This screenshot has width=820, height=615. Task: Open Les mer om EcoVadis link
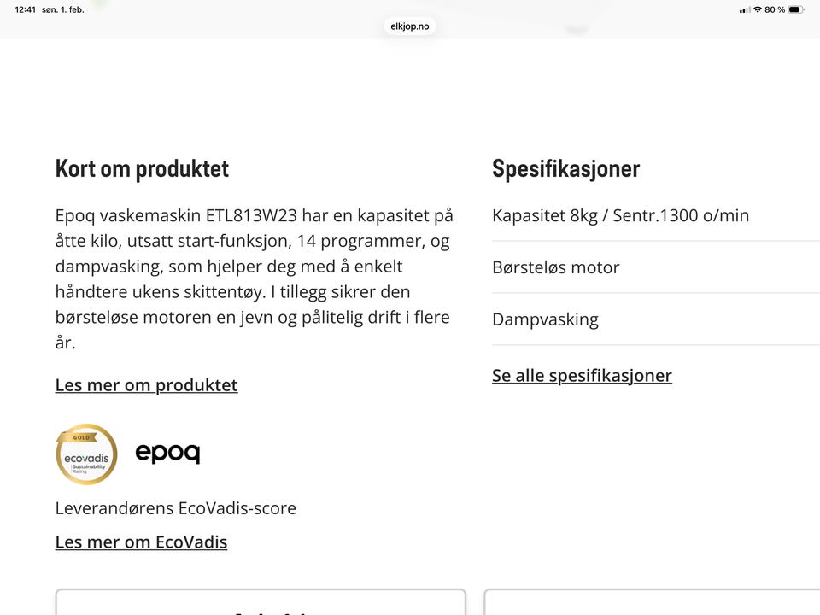coord(141,542)
